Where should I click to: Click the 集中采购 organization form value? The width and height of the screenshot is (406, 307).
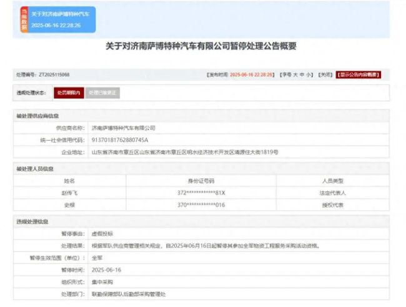102,282
